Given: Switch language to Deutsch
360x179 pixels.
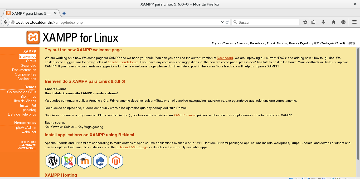Looking at the screenshot, I should [x=229, y=43].
